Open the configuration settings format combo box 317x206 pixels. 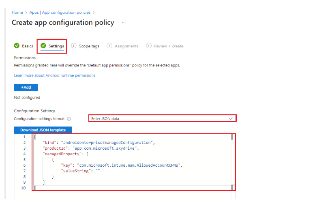(162, 118)
